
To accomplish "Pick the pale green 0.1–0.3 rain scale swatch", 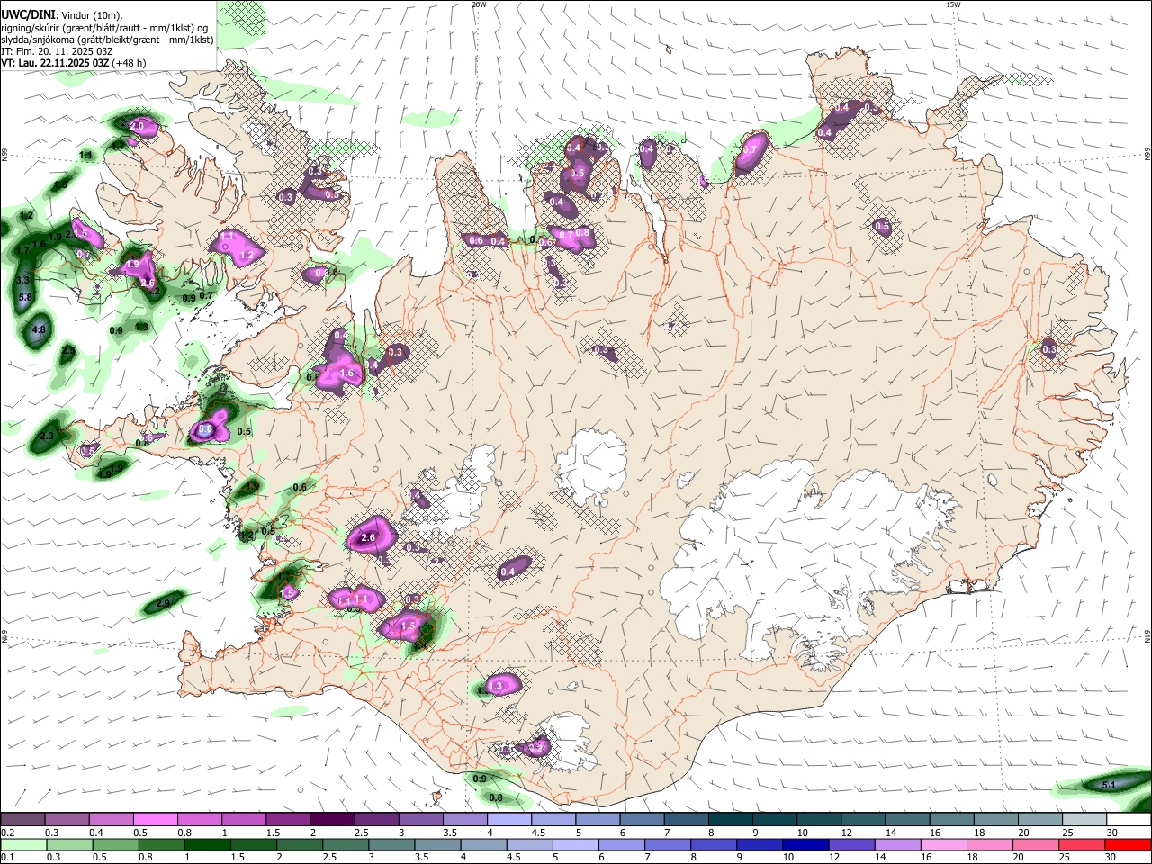I will 23,844.
